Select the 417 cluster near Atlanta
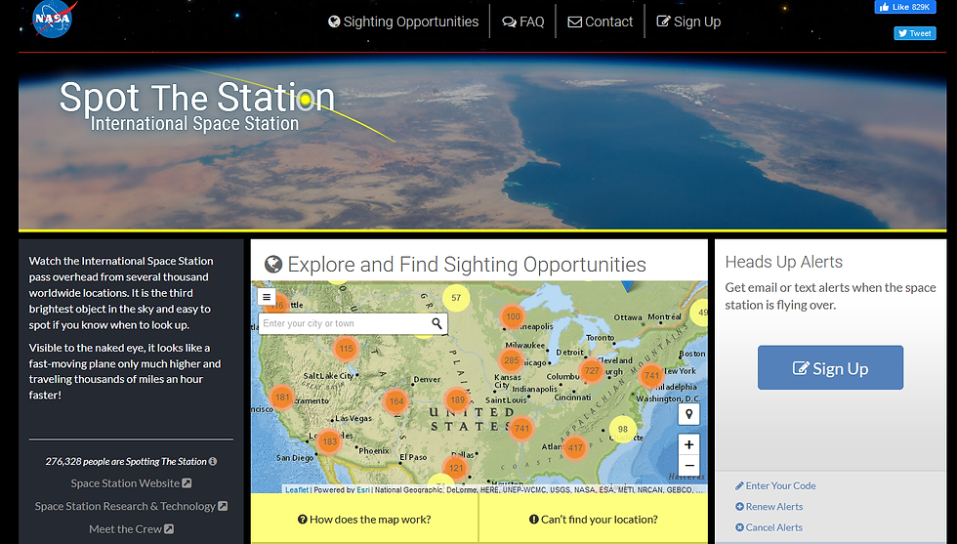This screenshot has width=957, height=544. [575, 447]
